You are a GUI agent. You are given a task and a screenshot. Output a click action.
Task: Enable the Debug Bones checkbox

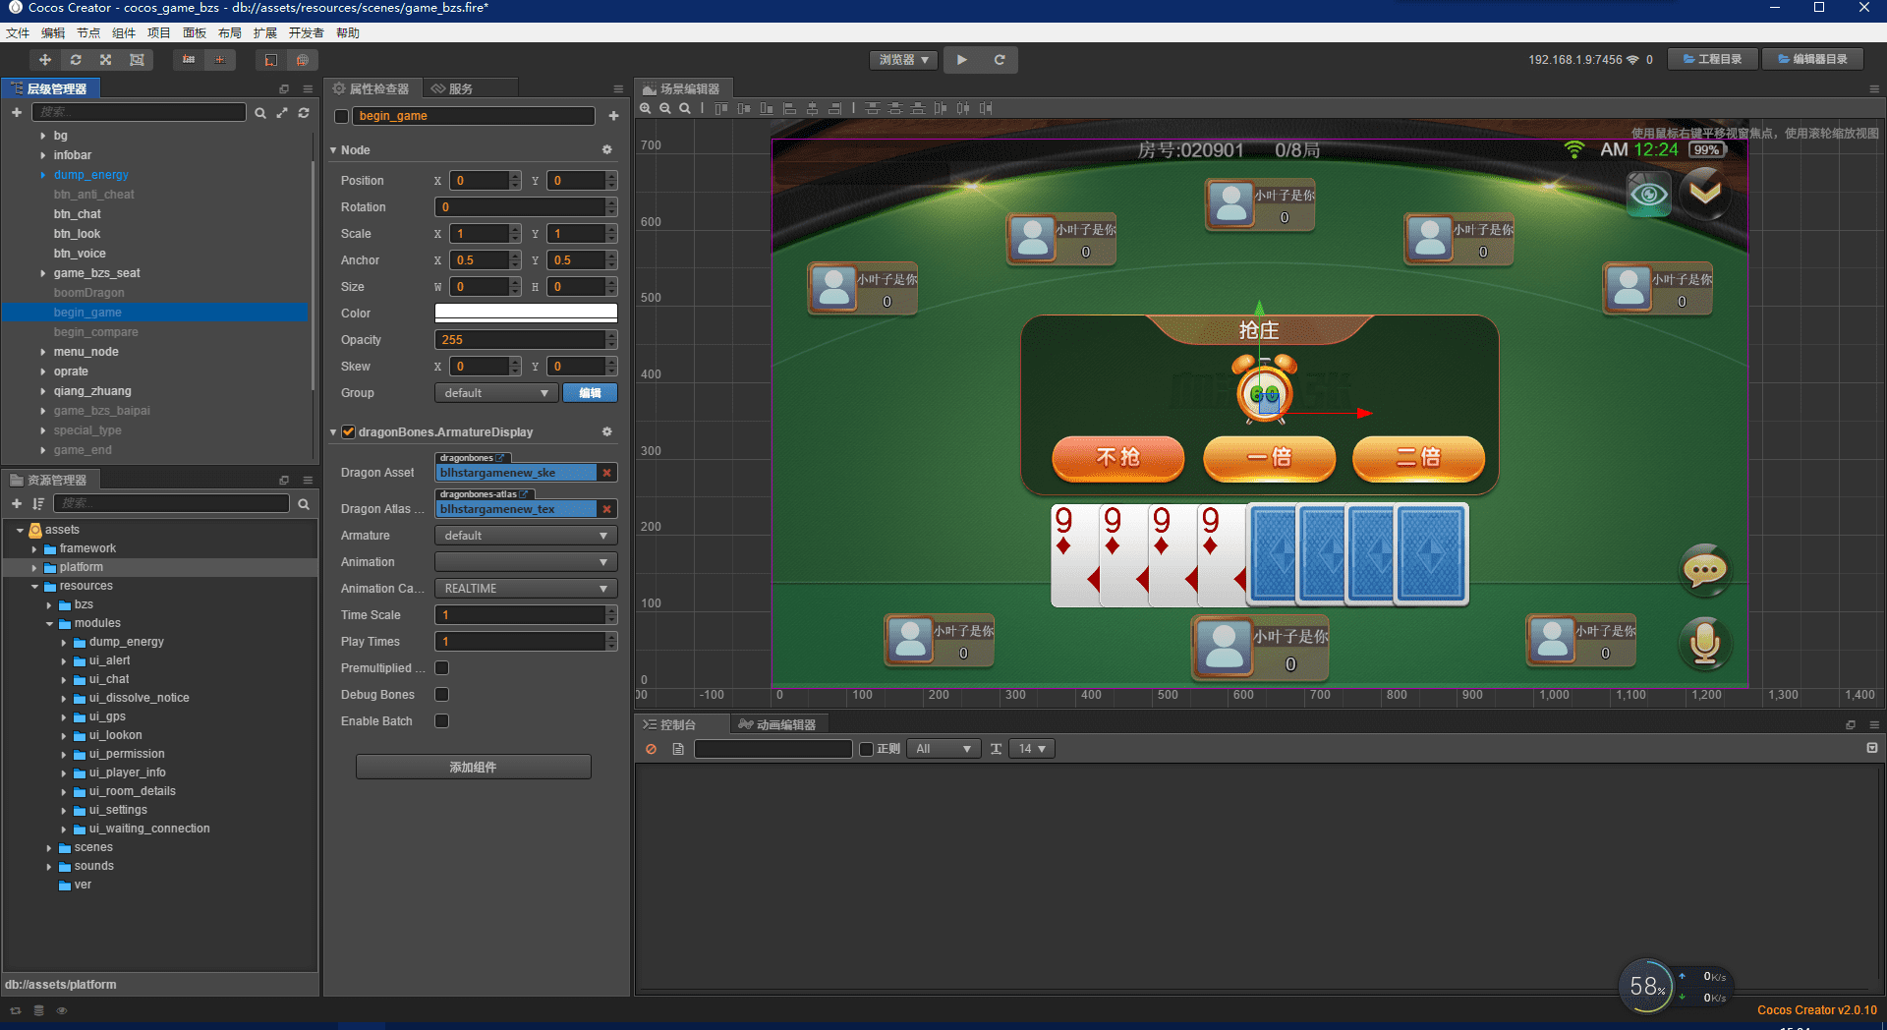(x=442, y=695)
